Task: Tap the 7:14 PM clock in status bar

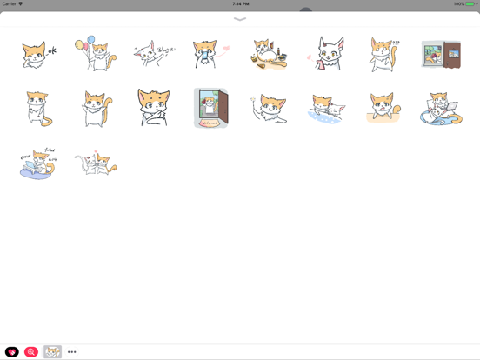Action: pos(241,4)
